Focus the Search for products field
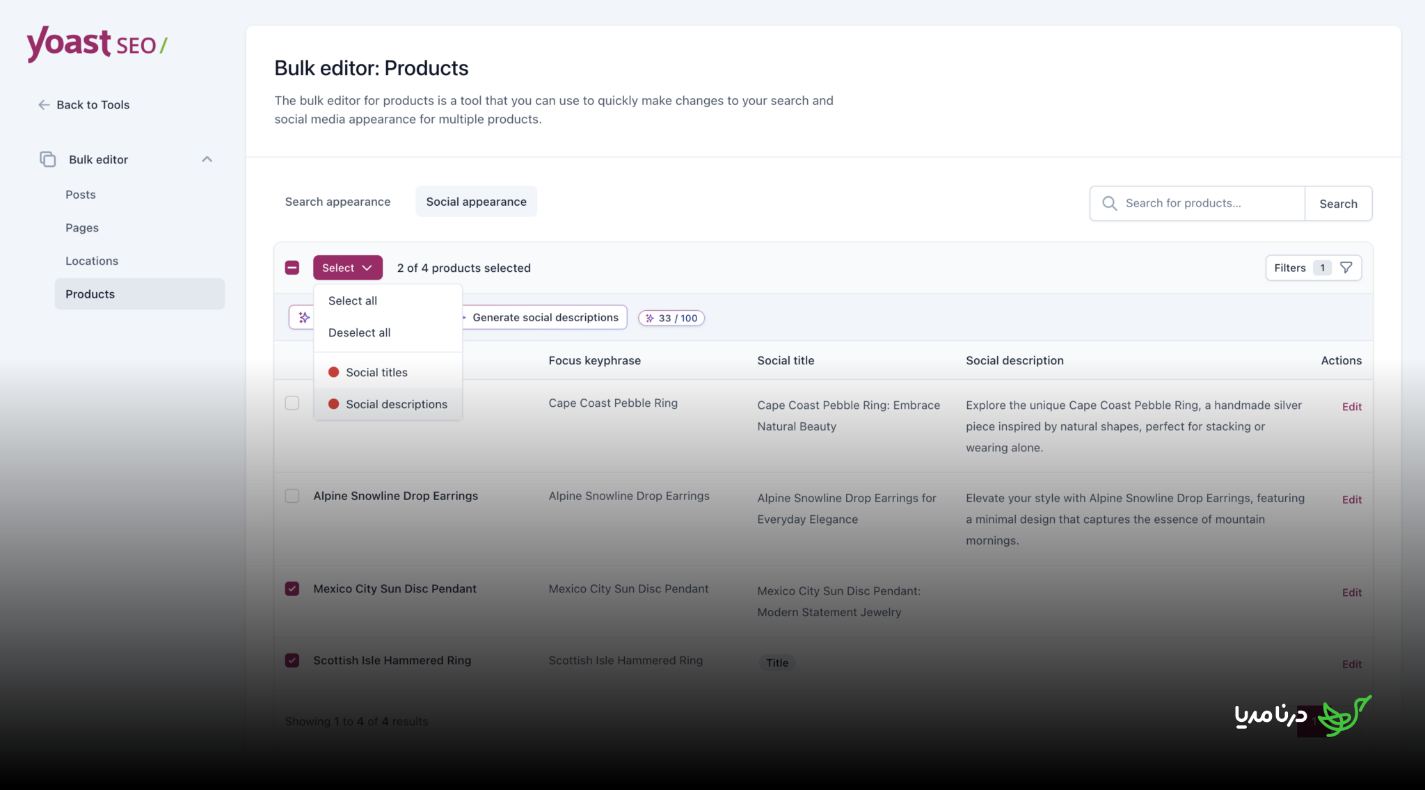 click(1197, 203)
